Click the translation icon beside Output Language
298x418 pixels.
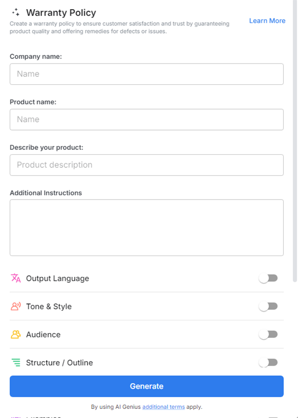[15, 278]
